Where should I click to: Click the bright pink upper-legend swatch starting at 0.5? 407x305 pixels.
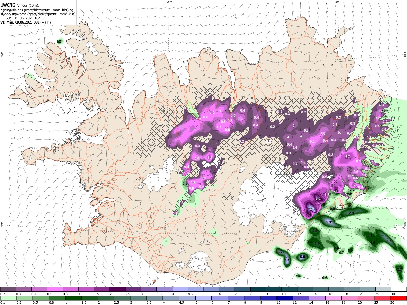[55, 289]
